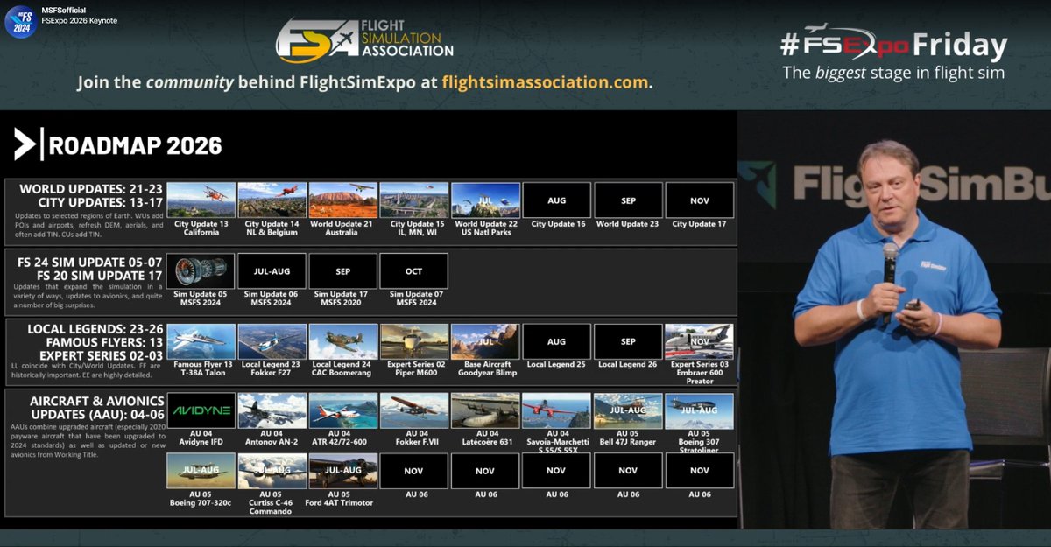Open the Boeing 707-320c thumbnail
Image resolution: width=1051 pixels, height=547 pixels.
coord(201,471)
